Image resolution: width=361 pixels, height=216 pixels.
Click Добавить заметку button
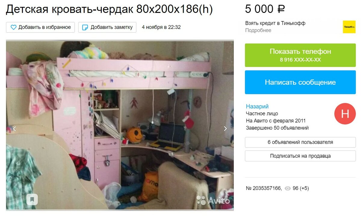[107, 27]
